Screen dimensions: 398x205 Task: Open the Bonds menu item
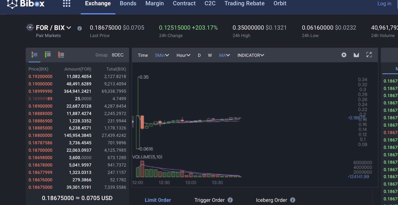point(128,4)
